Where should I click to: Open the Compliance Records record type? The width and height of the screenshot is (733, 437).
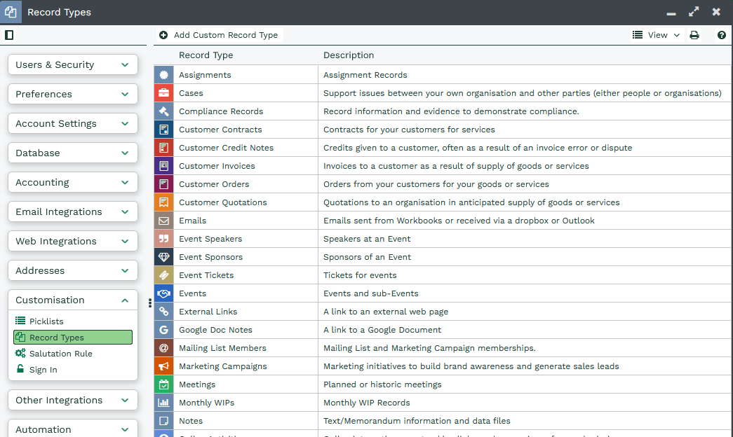pyautogui.click(x=221, y=111)
